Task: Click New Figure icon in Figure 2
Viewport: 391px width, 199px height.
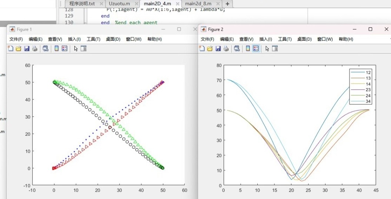Action: 202,48
